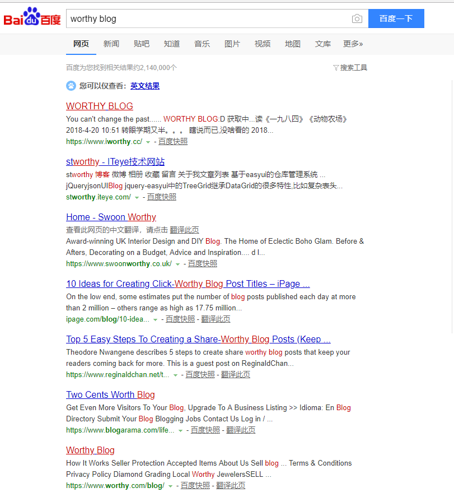Switch to the 贴吧 tab
Screen dimensions: 454x497
142,44
